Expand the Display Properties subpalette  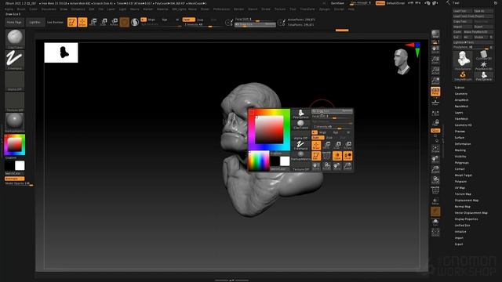466,219
